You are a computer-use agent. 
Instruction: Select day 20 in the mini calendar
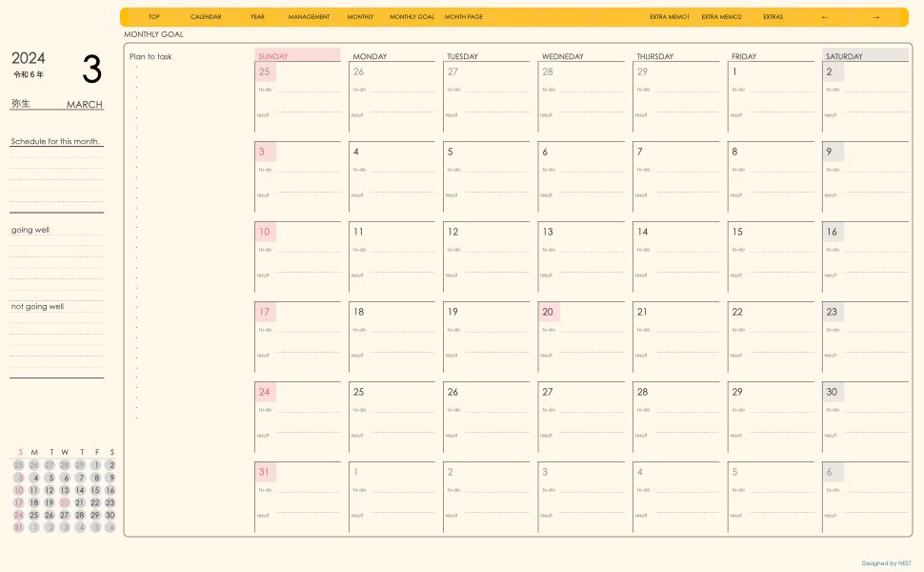click(x=65, y=502)
